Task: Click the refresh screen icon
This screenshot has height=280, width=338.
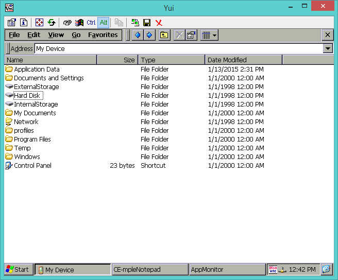Action: click(52, 23)
